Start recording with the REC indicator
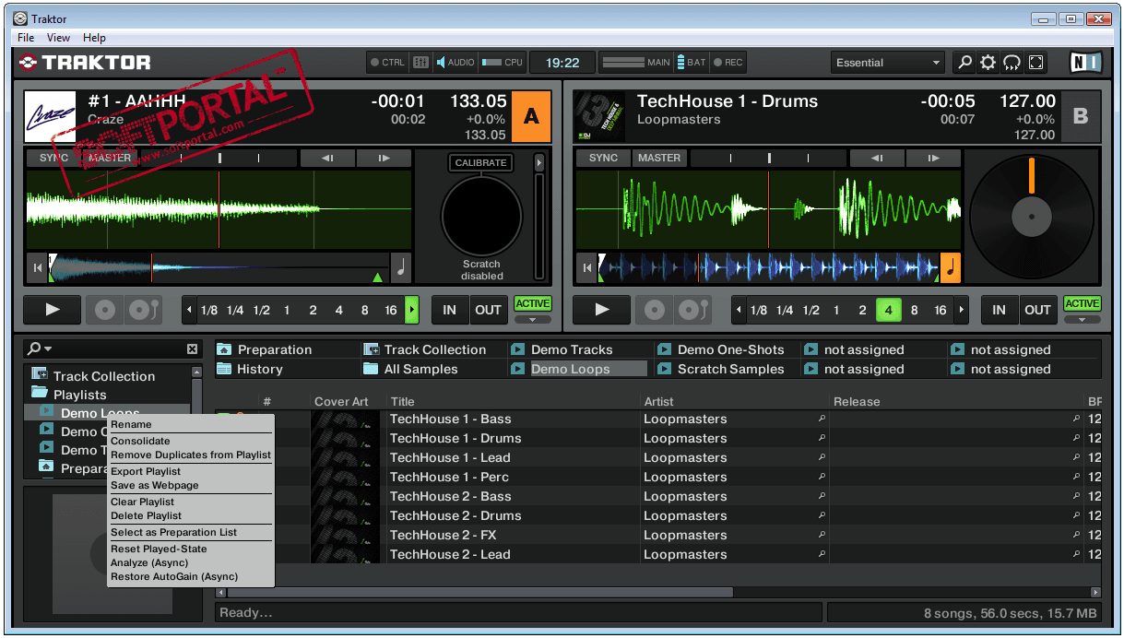This screenshot has height=638, width=1124. click(728, 63)
